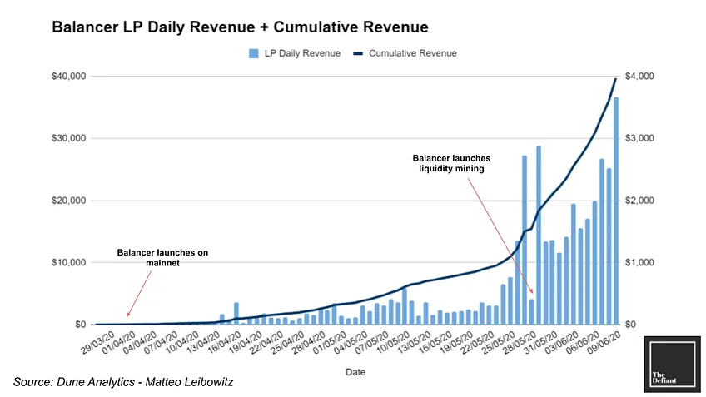Screen dimensions: 706x397
Task: Click the 07/05/20 date label
Action: [x=372, y=343]
